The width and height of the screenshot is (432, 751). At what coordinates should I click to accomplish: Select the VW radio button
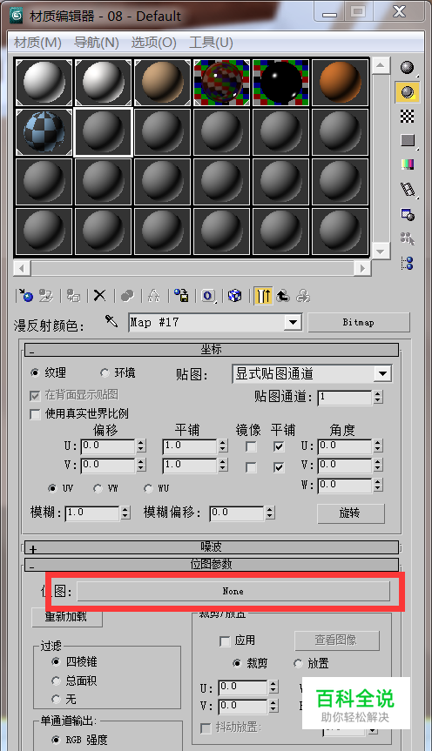tap(98, 488)
